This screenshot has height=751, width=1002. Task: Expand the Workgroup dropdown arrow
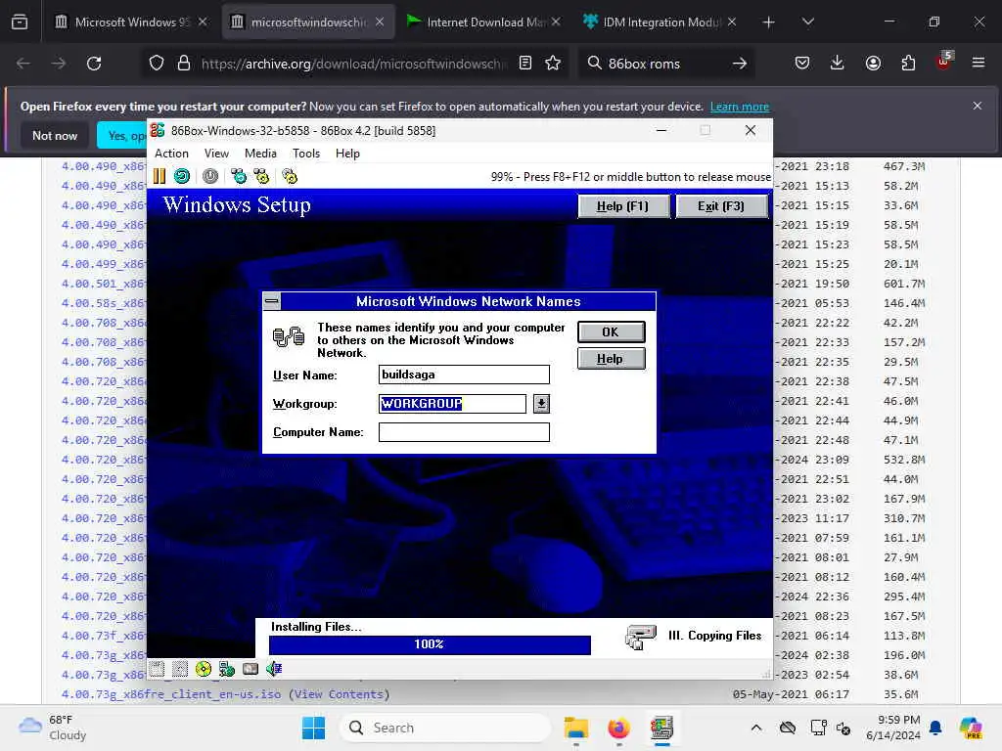coord(541,404)
